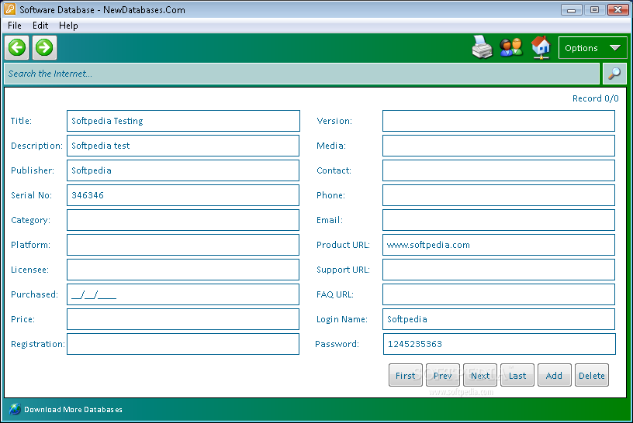This screenshot has height=423, width=633.
Task: Go to the First record
Action: coord(405,376)
